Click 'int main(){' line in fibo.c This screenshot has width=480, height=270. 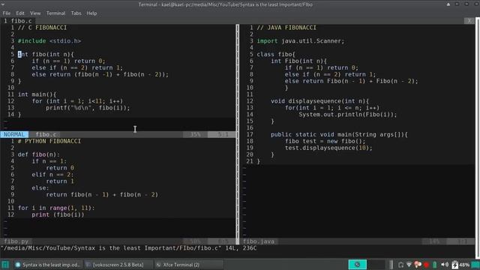coord(37,94)
